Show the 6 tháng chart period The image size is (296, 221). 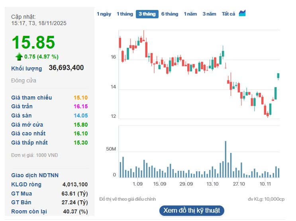[x=170, y=14]
